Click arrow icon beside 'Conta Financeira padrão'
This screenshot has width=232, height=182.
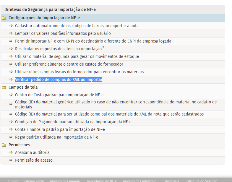pyautogui.click(x=11, y=129)
